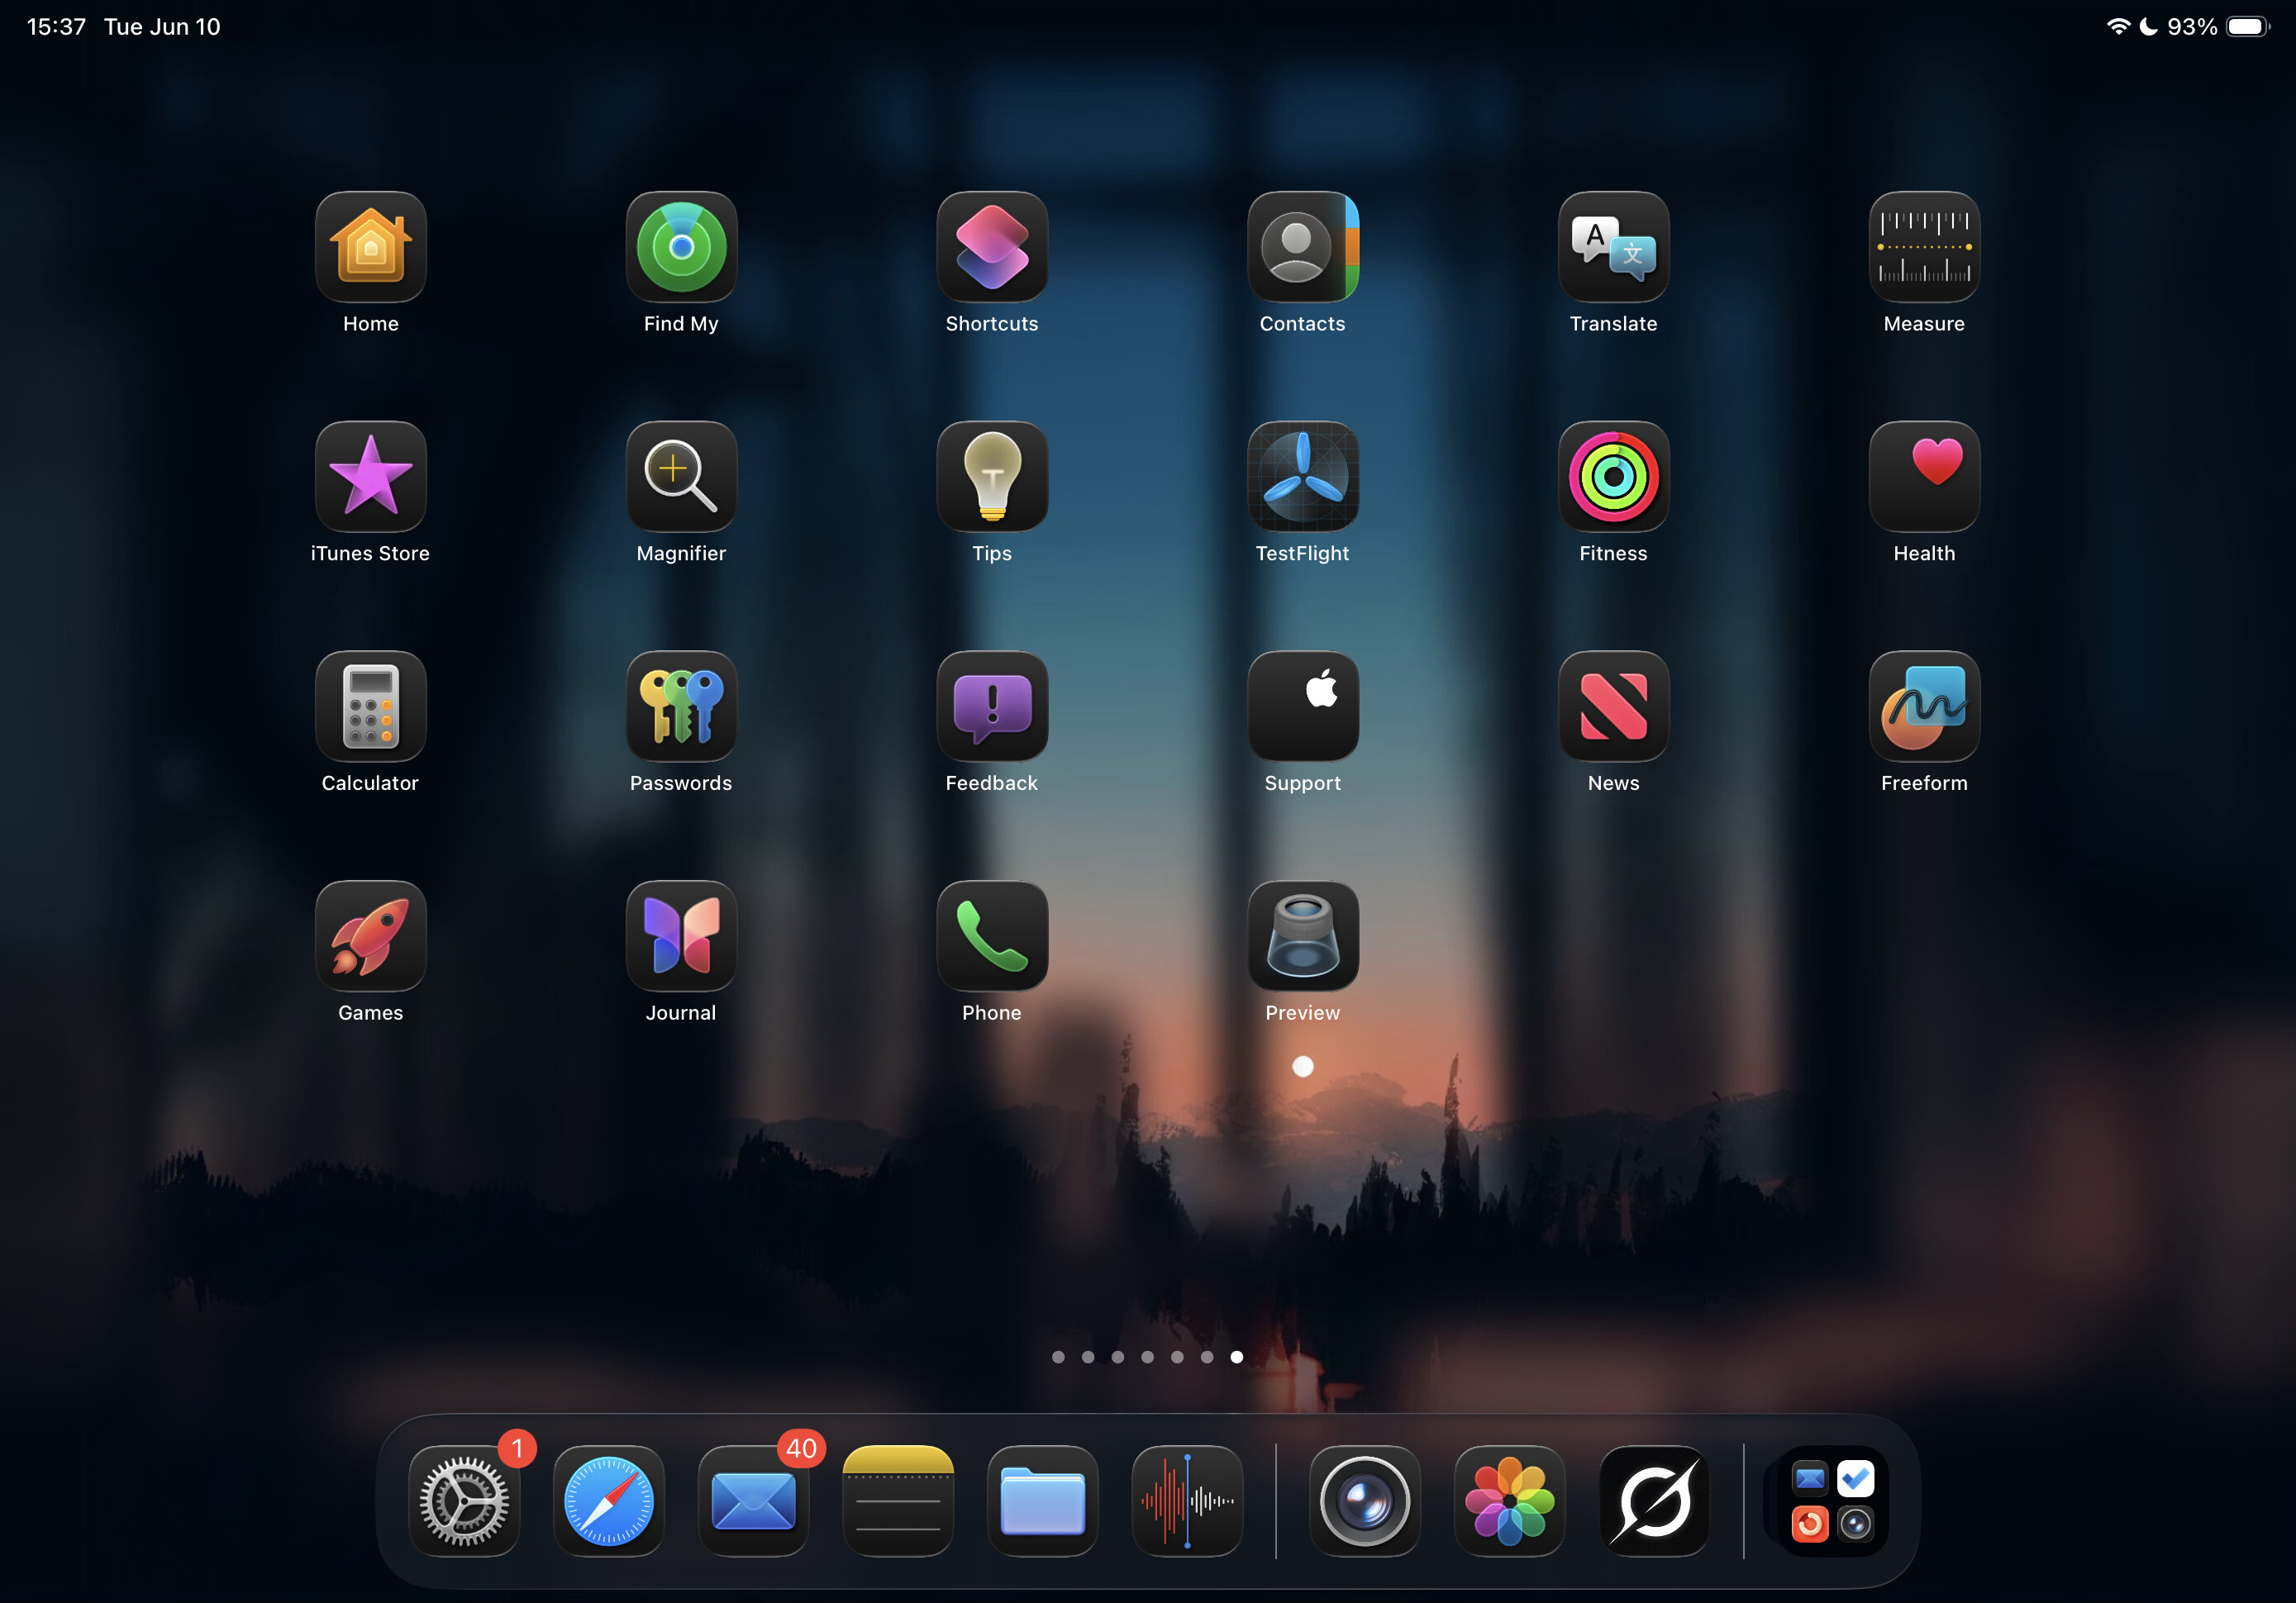Open the Passwords app
This screenshot has width=2296, height=1603.
(x=681, y=707)
